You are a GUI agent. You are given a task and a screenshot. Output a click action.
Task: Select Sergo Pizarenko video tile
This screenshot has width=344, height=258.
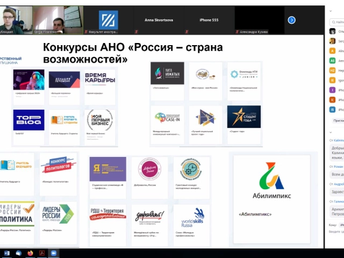coord(58,20)
